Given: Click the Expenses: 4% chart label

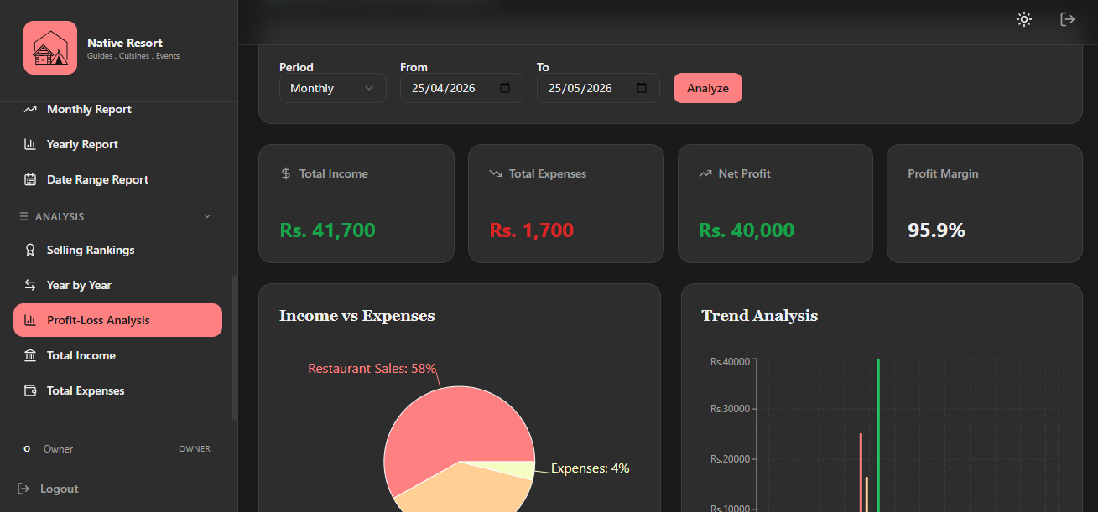Looking at the screenshot, I should point(590,468).
